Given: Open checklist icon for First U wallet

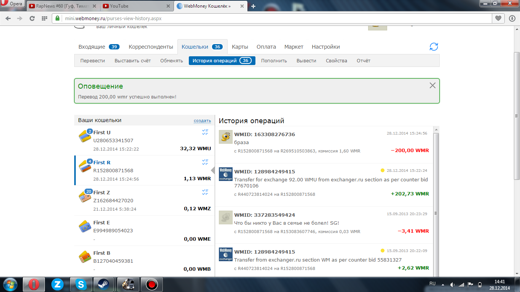Looking at the screenshot, I should click(x=205, y=132).
